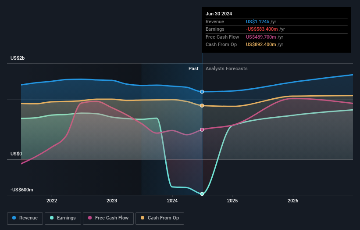Image resolution: width=360 pixels, height=230 pixels.
Task: Select the 2025 x-axis label
Action: 232,201
